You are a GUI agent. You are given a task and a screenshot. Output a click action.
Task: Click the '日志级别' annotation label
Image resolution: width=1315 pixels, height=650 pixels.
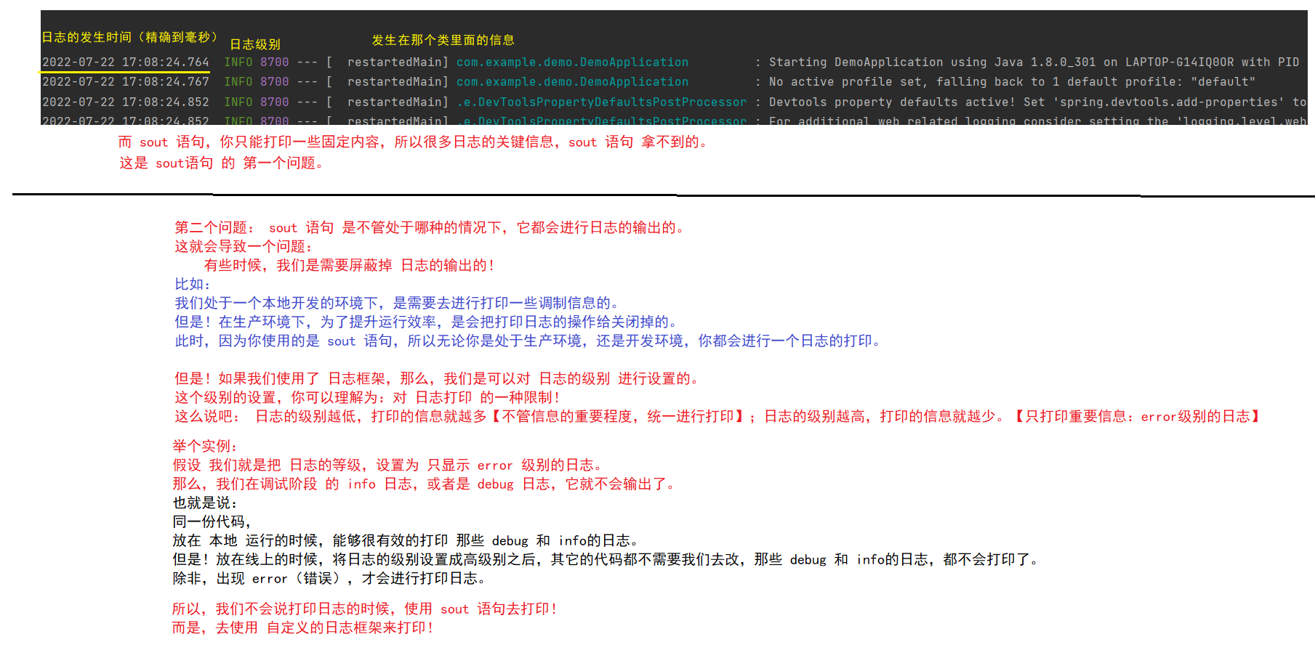click(x=255, y=44)
